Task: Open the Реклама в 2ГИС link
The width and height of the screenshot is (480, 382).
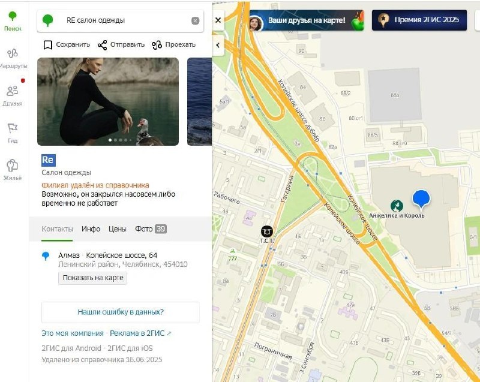Action: tap(140, 333)
